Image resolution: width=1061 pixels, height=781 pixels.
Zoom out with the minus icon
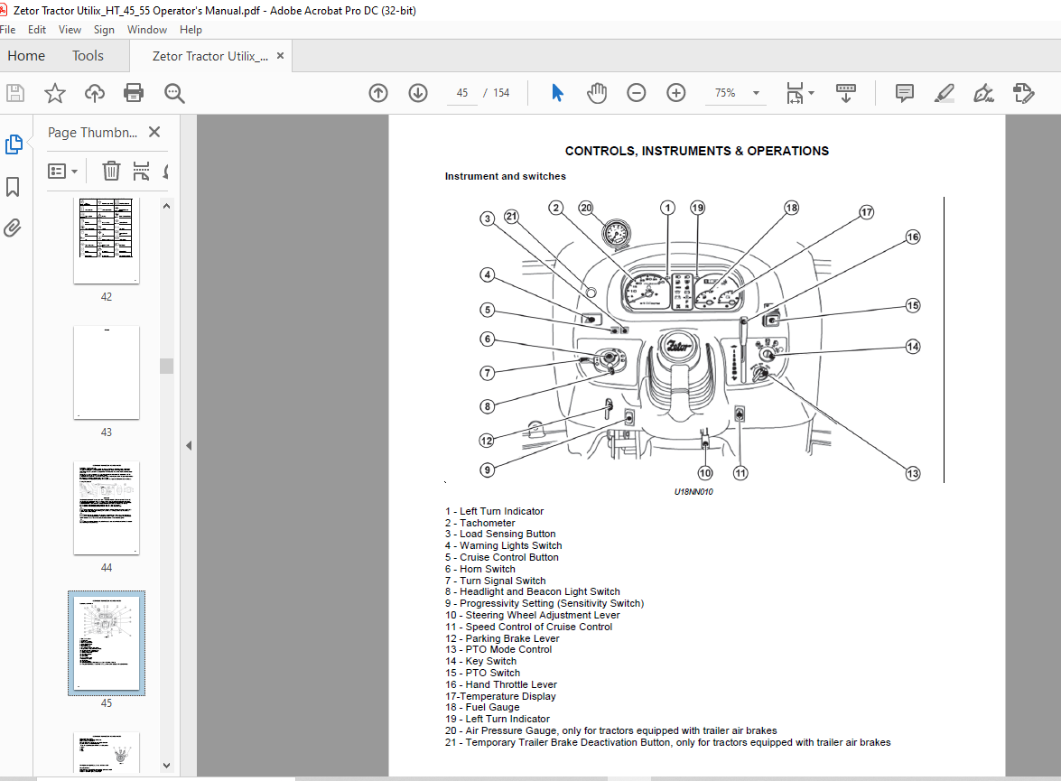coord(636,93)
